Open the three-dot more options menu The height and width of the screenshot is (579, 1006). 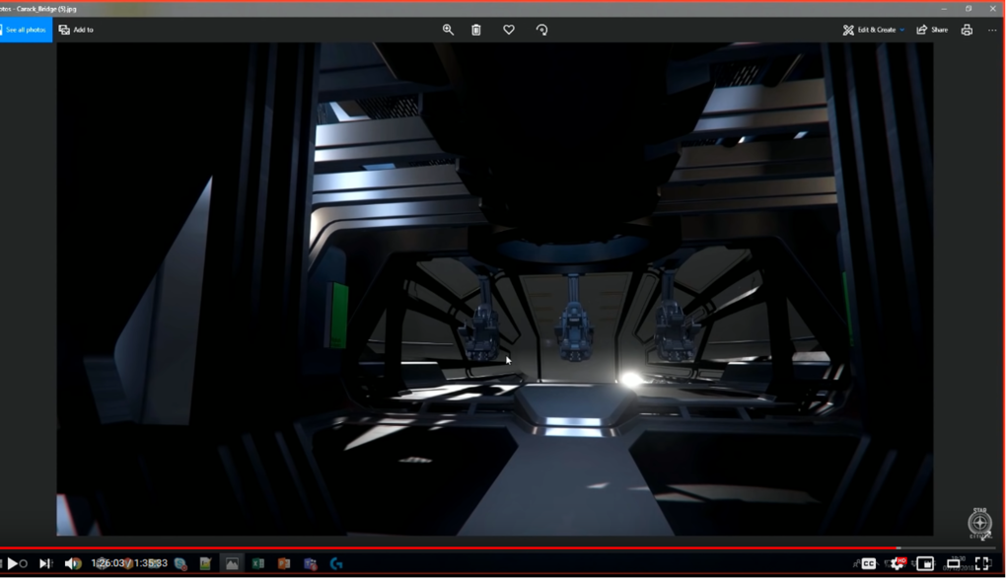(x=992, y=30)
